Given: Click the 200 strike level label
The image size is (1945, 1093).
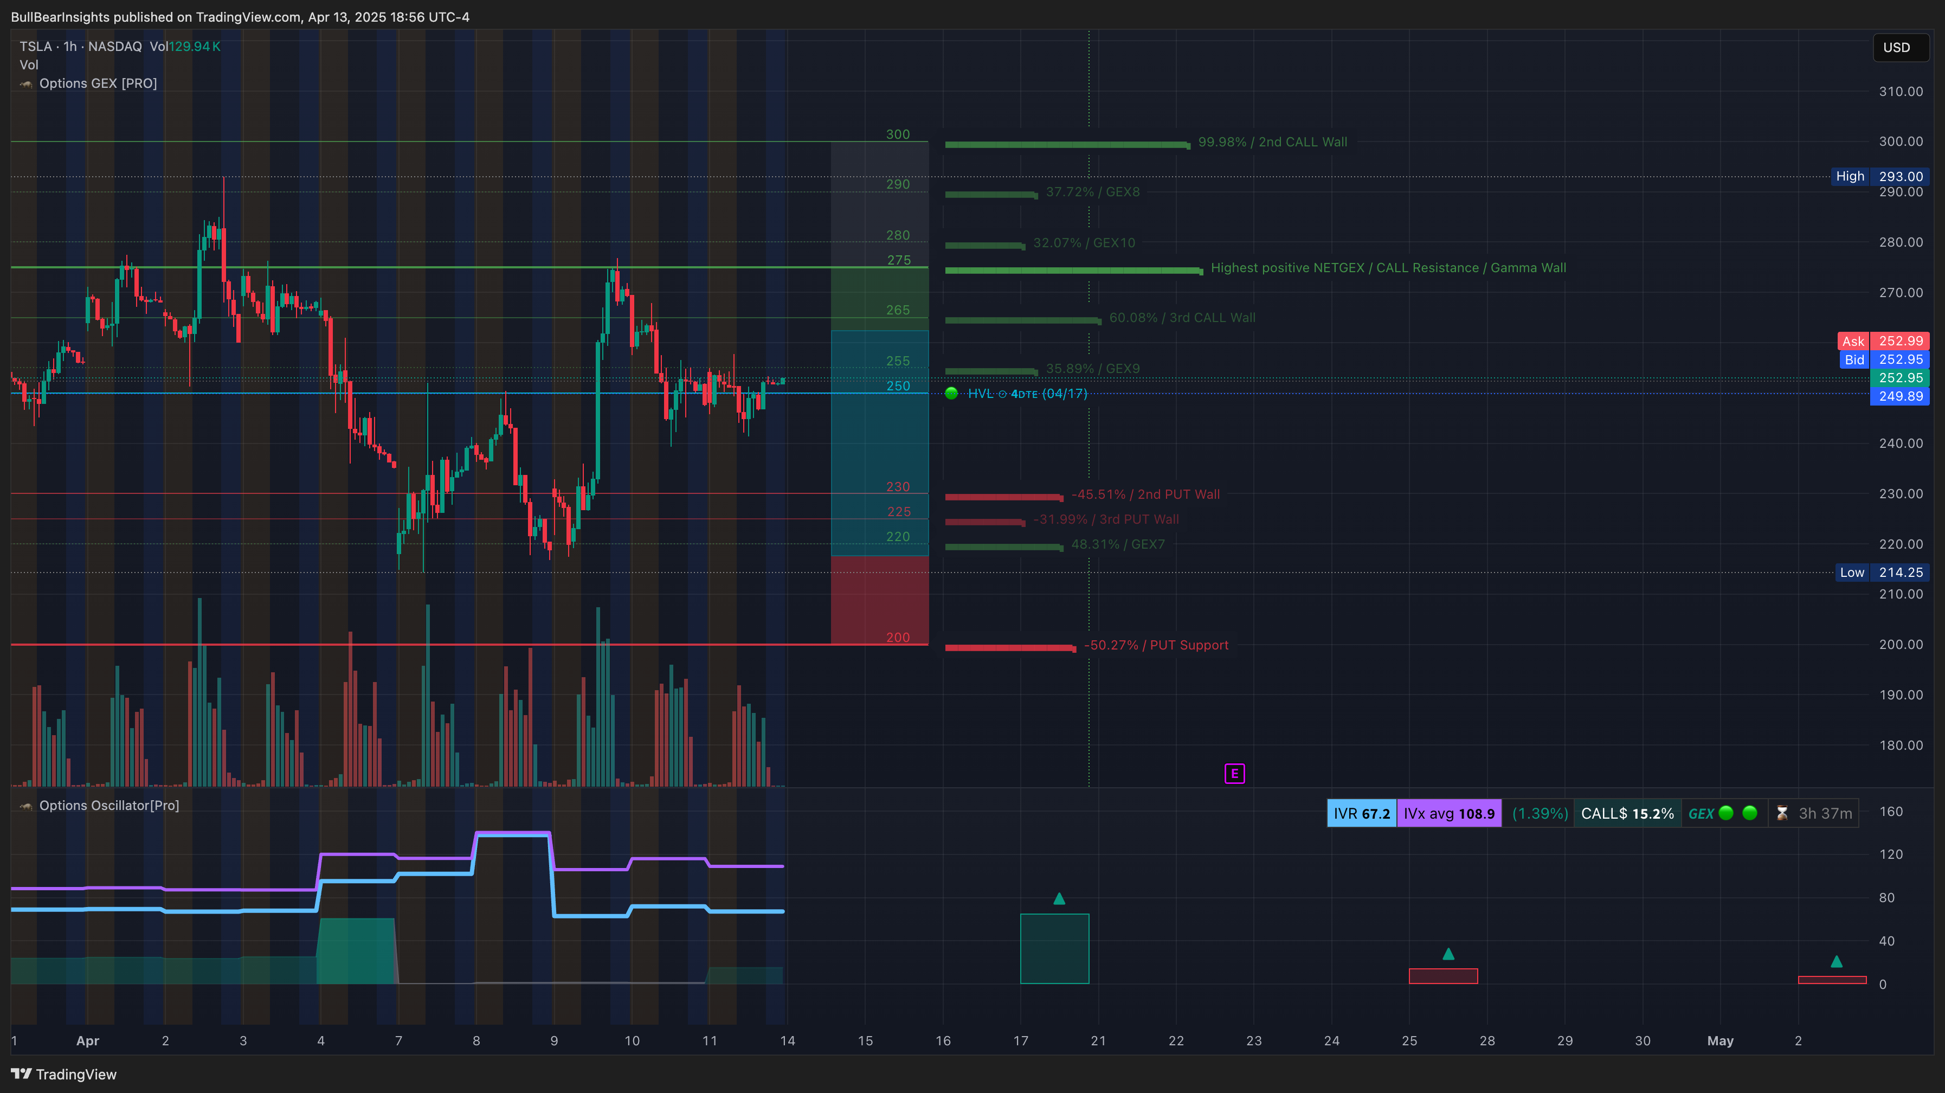Looking at the screenshot, I should (x=898, y=638).
